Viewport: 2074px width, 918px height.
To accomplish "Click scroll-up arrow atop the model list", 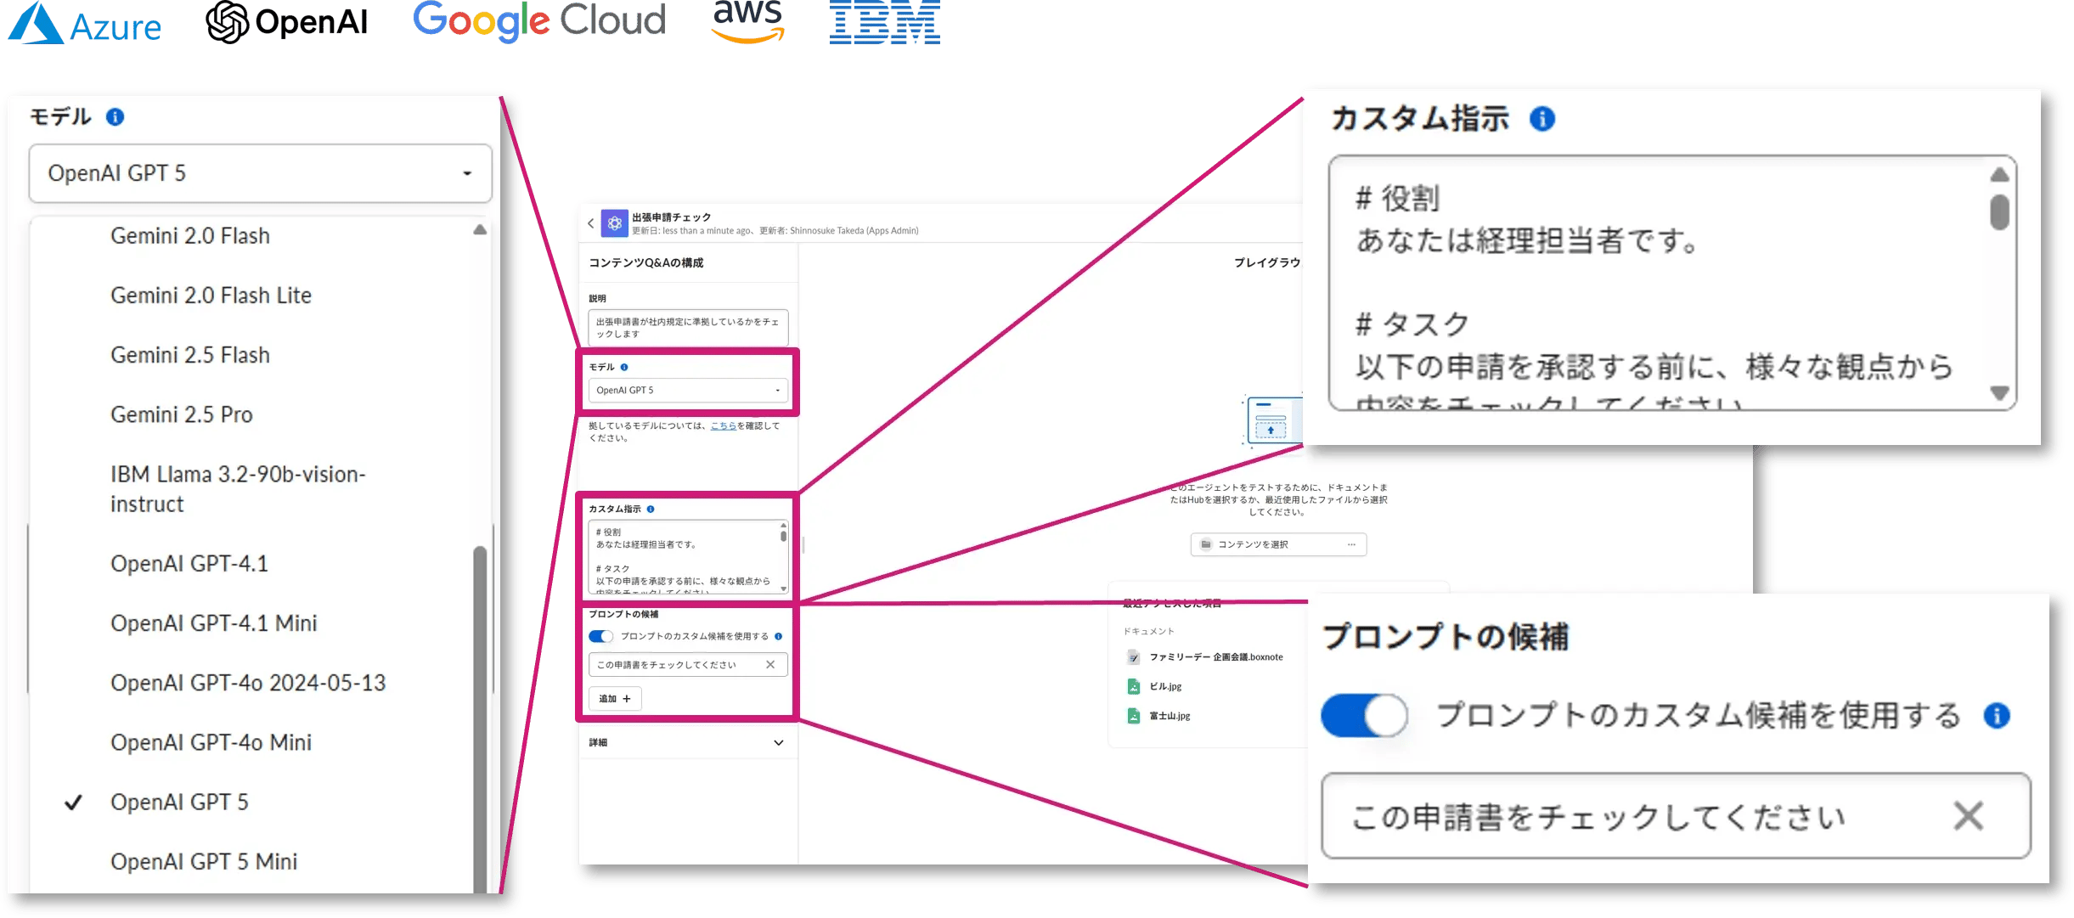I will tap(480, 229).
